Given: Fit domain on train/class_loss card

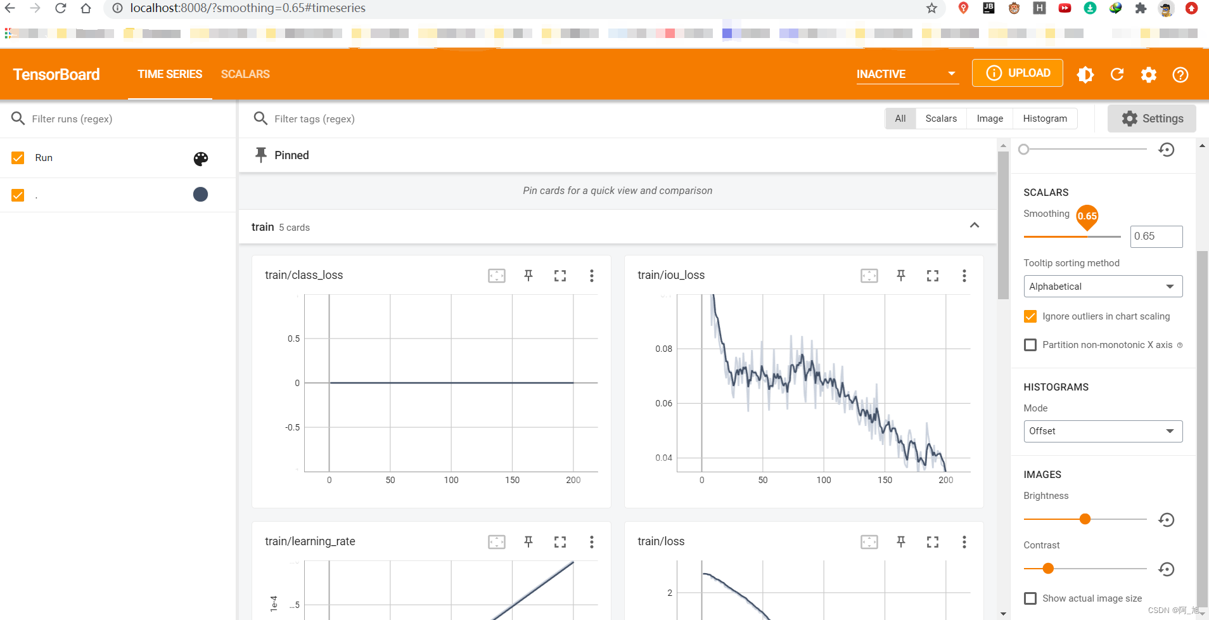Looking at the screenshot, I should [497, 276].
